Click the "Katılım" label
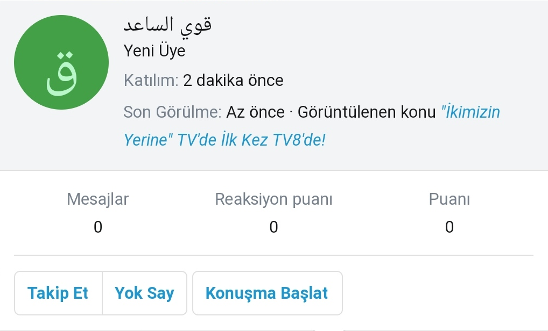Viewport: 548px width, 331px height. 151,81
